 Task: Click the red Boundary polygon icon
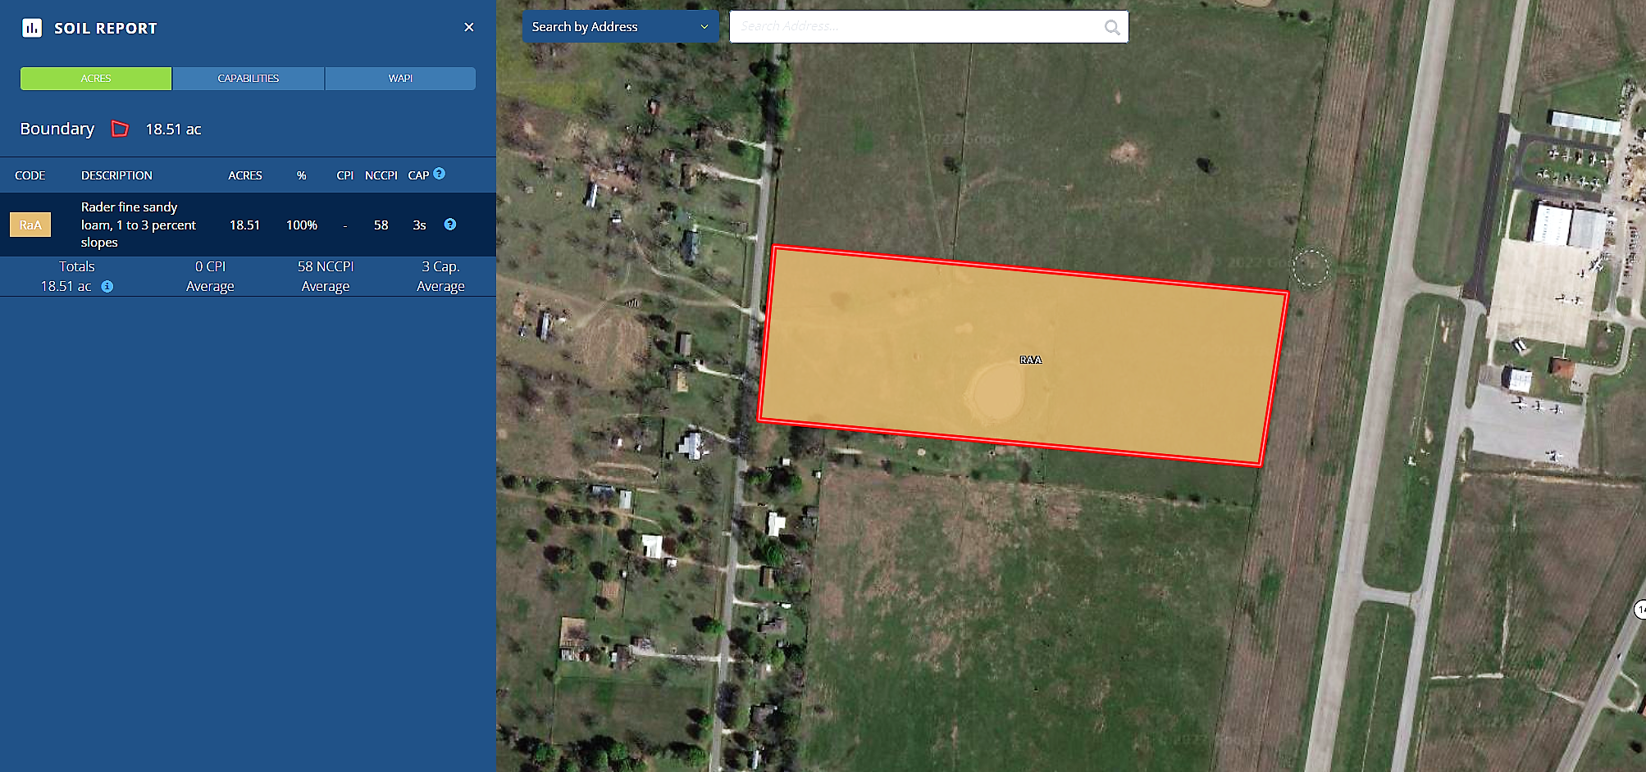121,129
